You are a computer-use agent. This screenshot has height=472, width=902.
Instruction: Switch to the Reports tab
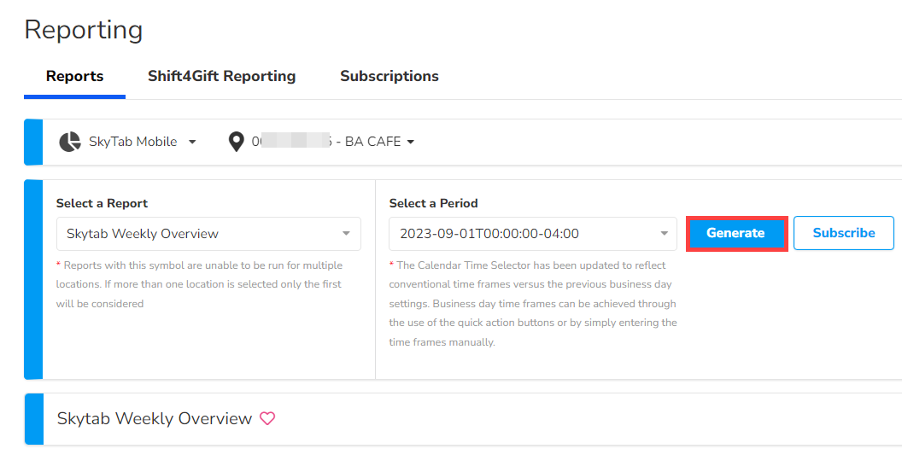74,76
